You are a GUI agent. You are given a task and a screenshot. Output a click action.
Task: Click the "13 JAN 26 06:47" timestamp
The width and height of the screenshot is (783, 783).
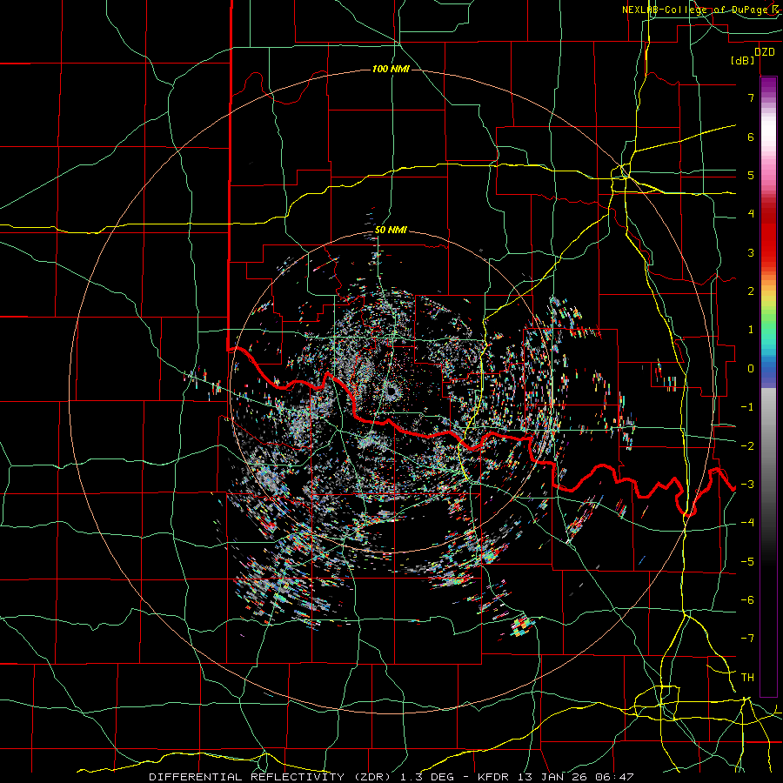575,777
